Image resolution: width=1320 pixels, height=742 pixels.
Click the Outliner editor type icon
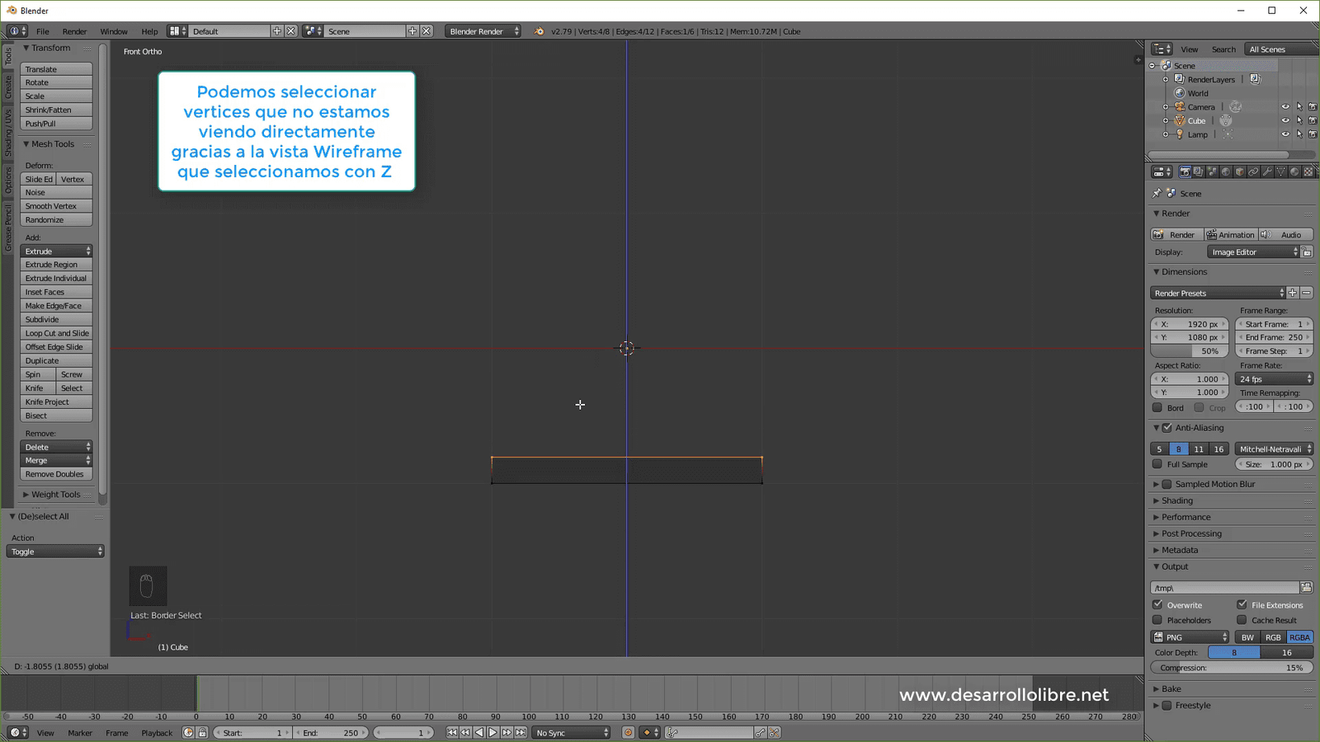(1162, 49)
